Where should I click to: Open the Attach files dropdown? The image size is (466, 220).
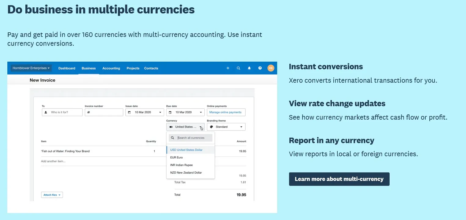(52, 195)
